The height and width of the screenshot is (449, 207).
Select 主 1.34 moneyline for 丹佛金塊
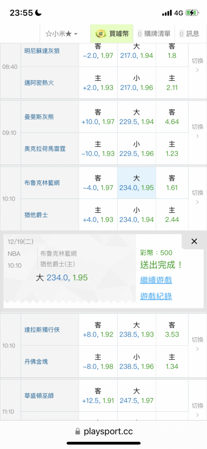click(172, 361)
